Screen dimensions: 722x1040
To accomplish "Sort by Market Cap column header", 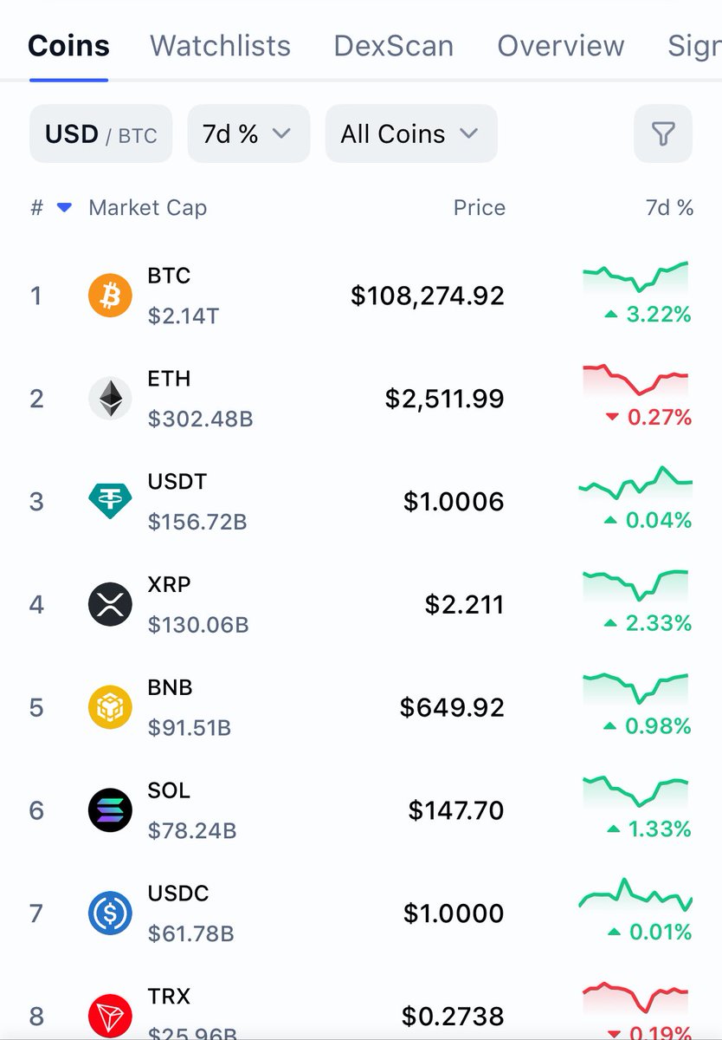I will (148, 208).
